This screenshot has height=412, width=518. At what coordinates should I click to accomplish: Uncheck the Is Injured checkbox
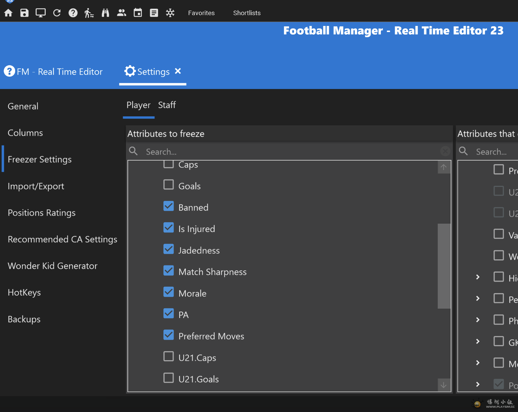(168, 228)
